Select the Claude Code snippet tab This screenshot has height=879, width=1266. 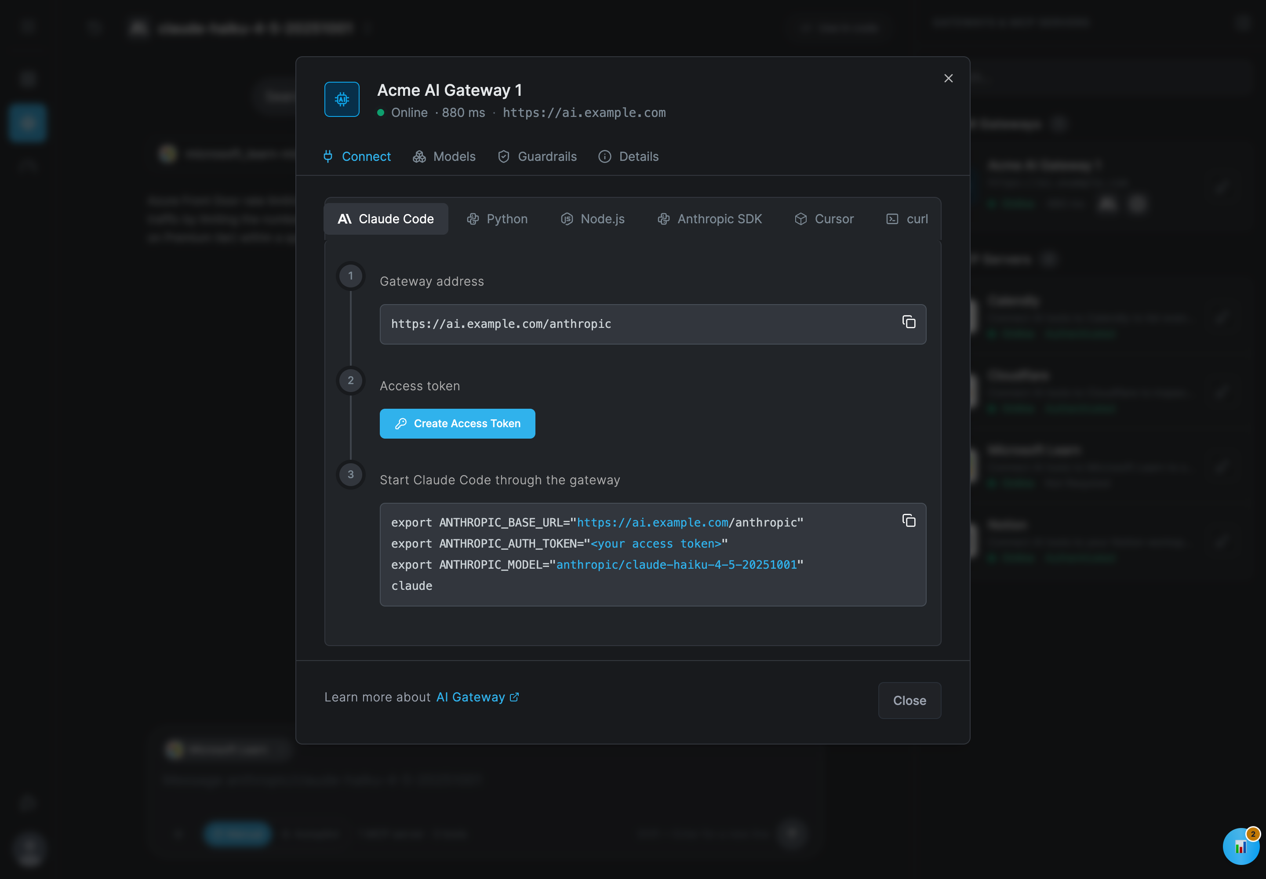386,218
